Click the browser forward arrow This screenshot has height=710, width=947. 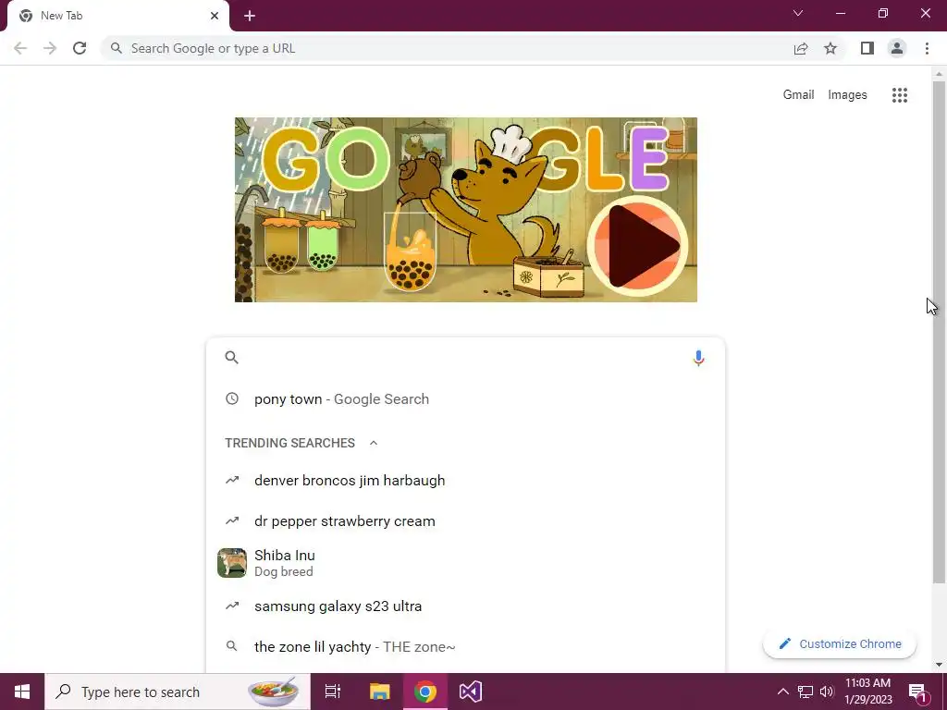coord(50,48)
